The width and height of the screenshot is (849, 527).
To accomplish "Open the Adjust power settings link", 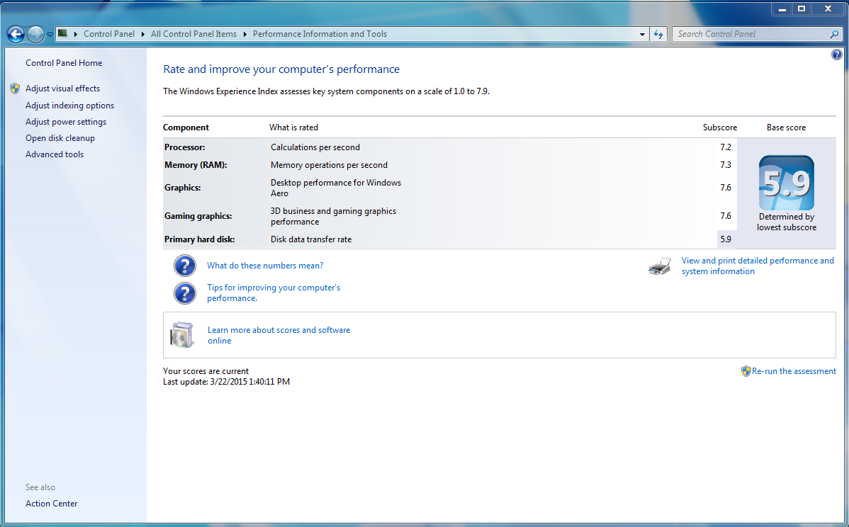I will pos(66,122).
